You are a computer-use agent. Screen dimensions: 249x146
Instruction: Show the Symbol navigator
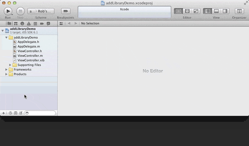[x=16, y=24]
